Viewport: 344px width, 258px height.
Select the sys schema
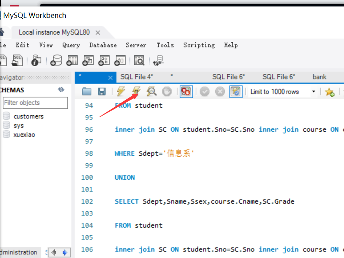pyautogui.click(x=19, y=126)
